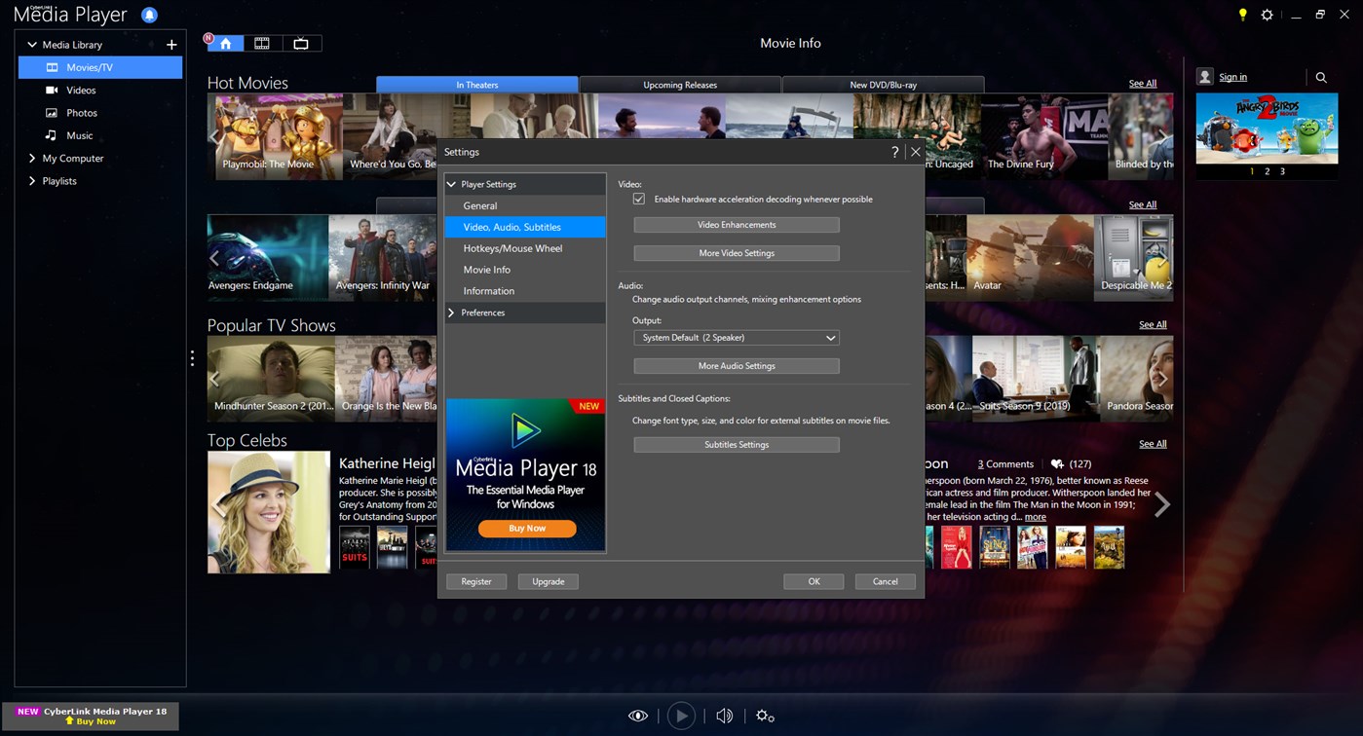The height and width of the screenshot is (736, 1363).
Task: Open Movies mode via the filmstrip icon
Action: pyautogui.click(x=261, y=43)
